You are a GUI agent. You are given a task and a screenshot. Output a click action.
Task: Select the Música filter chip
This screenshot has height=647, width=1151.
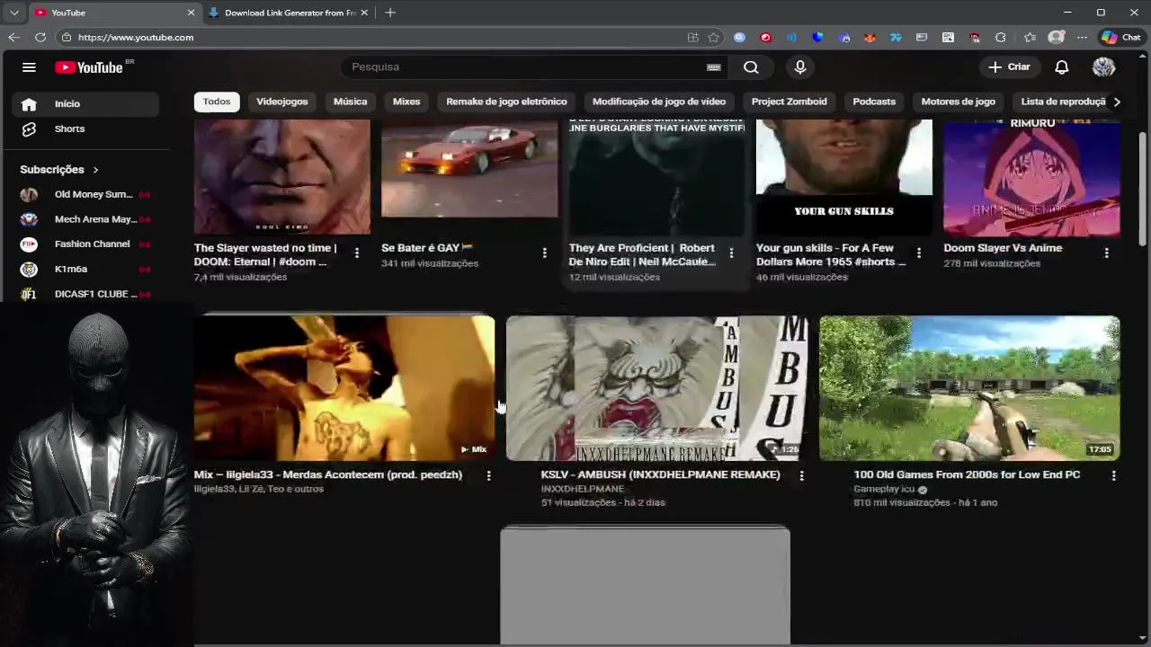pyautogui.click(x=351, y=102)
